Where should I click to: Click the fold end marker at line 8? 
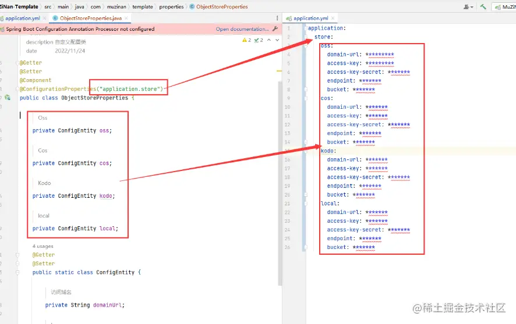[x=306, y=90]
